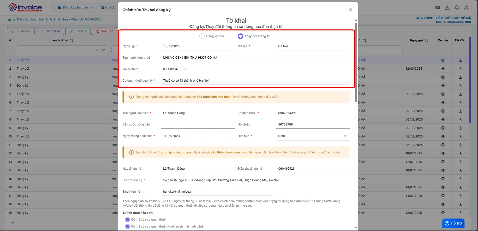Download XML for row 2
The width and height of the screenshot is (478, 231).
(460, 69)
